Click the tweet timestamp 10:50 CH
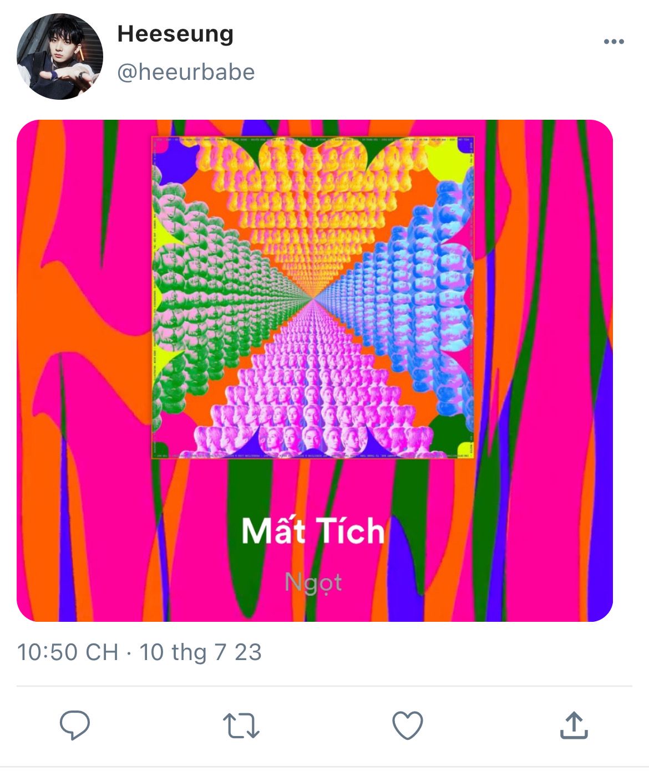Image resolution: width=649 pixels, height=777 pixels. click(x=68, y=652)
